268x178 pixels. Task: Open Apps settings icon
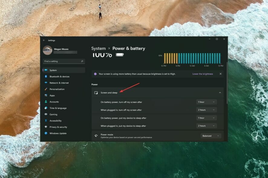(x=46, y=95)
